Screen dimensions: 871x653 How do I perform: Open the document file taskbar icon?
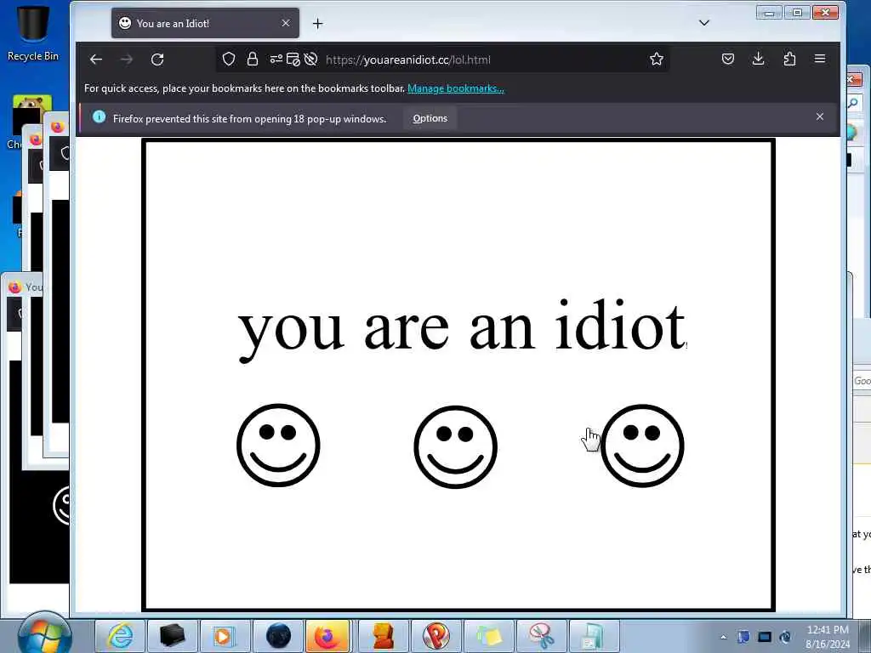[x=594, y=636]
